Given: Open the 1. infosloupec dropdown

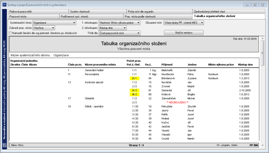Looking at the screenshot, I should [119, 23].
